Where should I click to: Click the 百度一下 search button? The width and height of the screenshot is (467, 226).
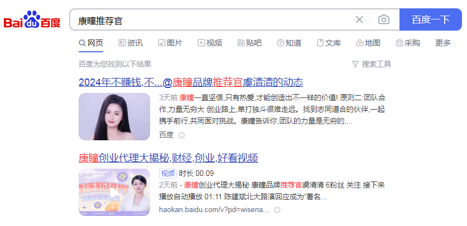tap(430, 19)
